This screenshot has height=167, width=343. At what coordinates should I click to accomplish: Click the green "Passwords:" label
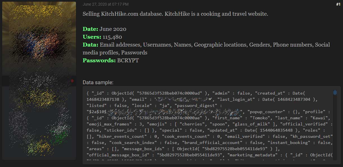click(99, 60)
